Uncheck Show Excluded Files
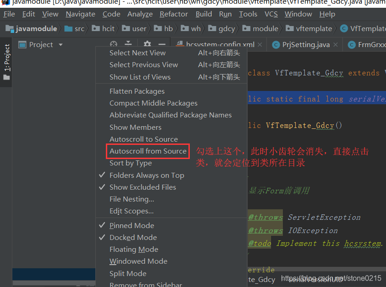This screenshot has width=386, height=287. point(172,187)
